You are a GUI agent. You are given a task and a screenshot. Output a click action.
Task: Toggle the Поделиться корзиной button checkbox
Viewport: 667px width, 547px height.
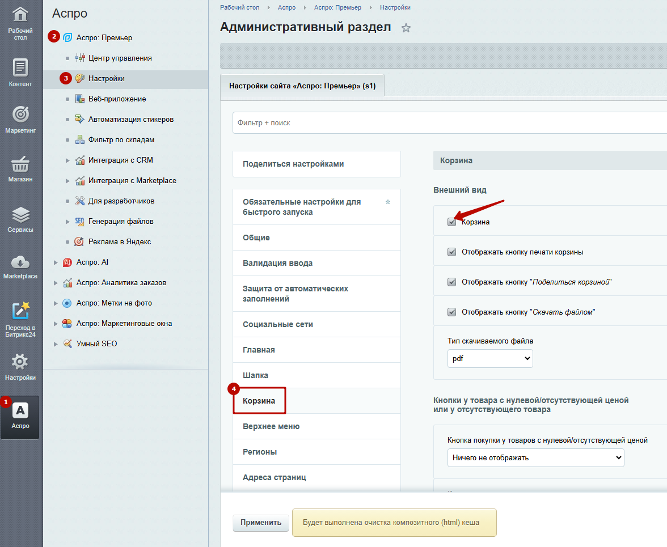[451, 282]
